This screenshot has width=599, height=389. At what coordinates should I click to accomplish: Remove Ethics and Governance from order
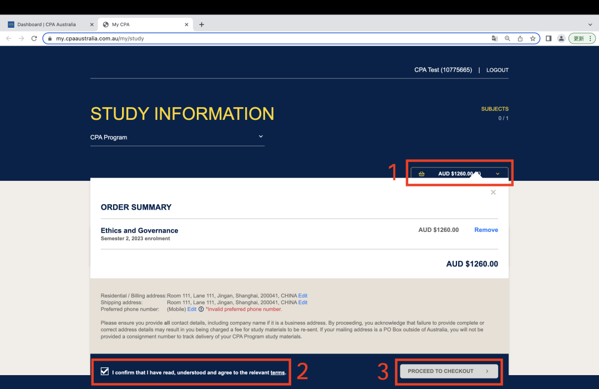tap(486, 230)
